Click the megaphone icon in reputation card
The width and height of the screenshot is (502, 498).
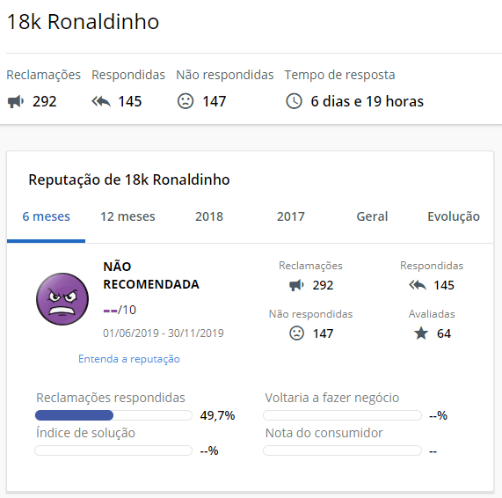tap(296, 285)
